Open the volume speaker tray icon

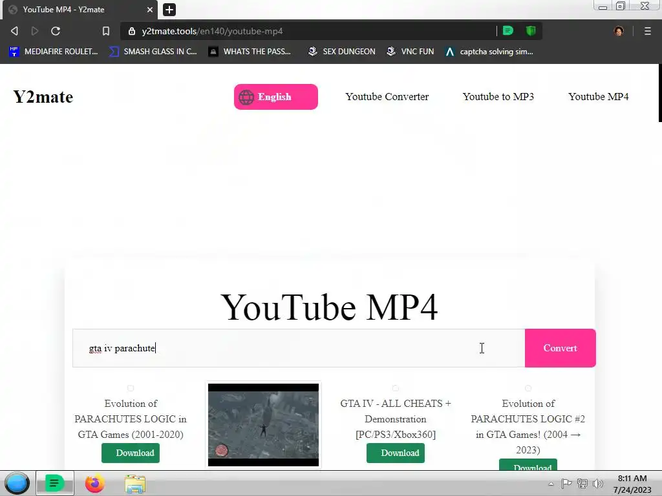pyautogui.click(x=598, y=484)
